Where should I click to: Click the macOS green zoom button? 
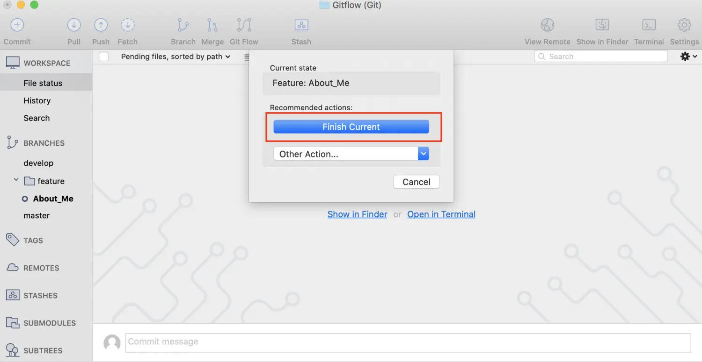[34, 5]
